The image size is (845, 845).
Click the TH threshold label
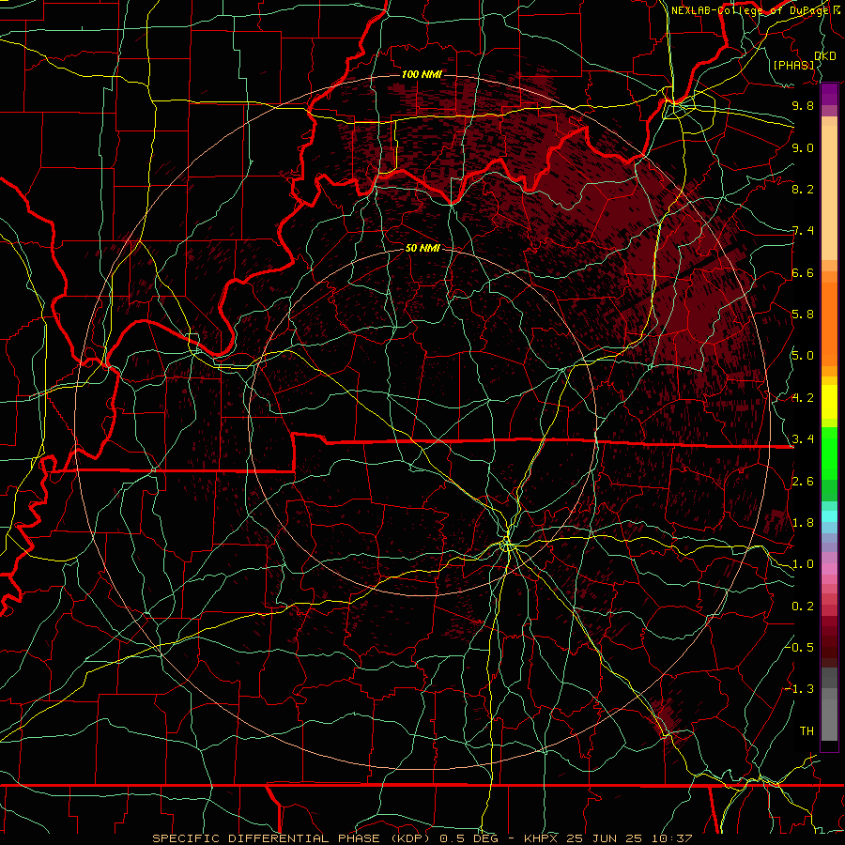point(807,730)
